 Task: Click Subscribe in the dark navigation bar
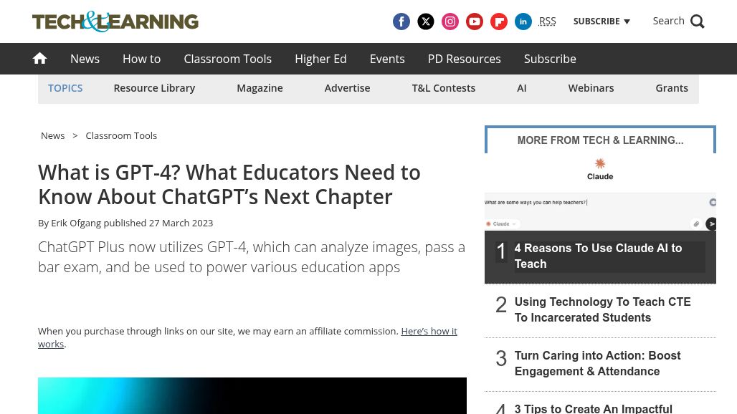(x=550, y=59)
